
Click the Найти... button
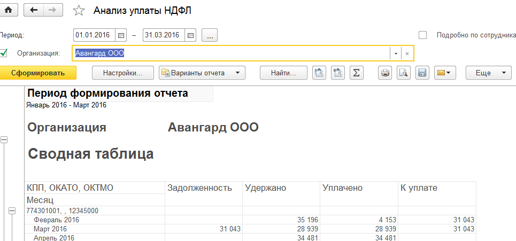pos(284,73)
